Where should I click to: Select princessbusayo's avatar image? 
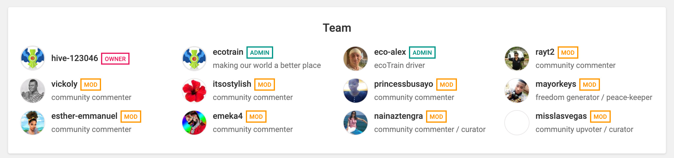coord(356,90)
